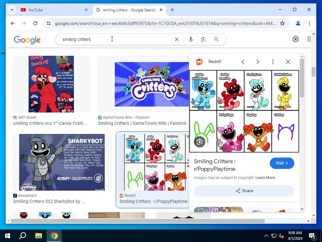This screenshot has width=322, height=242.
Task: Open a new browser tab
Action: pos(172,10)
